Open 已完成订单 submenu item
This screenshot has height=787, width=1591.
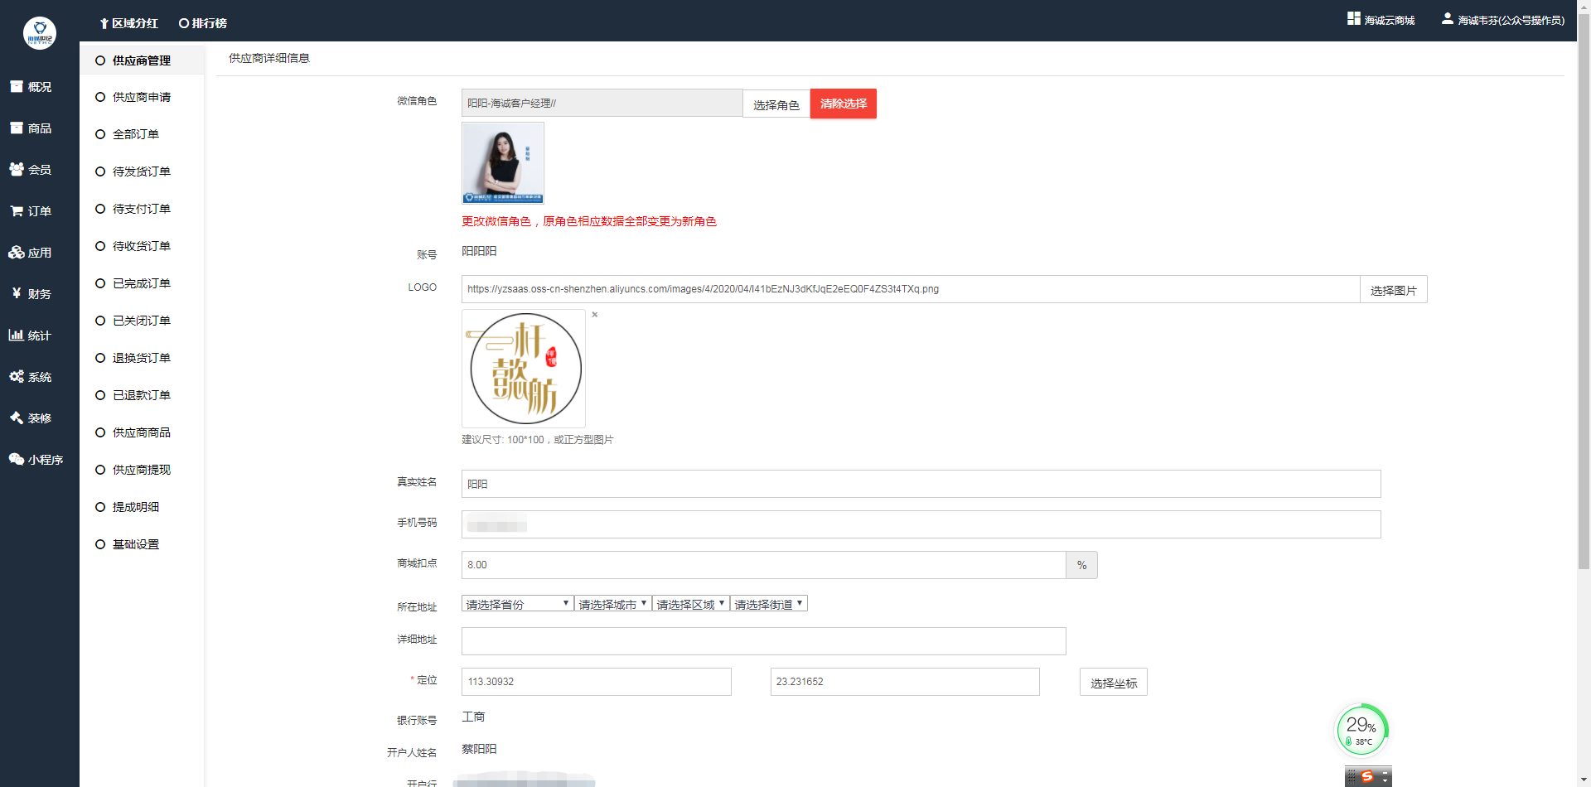tap(142, 283)
